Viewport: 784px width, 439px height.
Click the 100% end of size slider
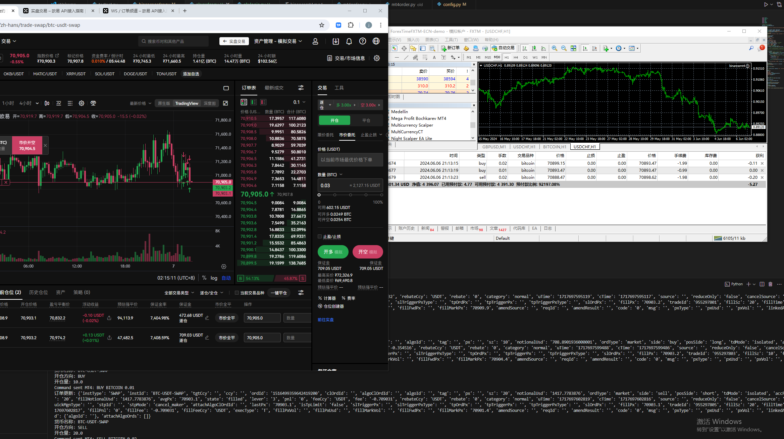click(381, 195)
